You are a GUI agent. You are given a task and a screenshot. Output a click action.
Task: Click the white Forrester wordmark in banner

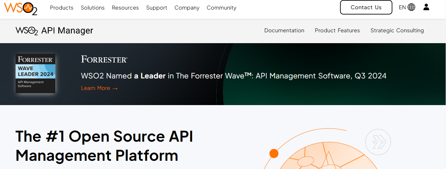[x=104, y=59]
